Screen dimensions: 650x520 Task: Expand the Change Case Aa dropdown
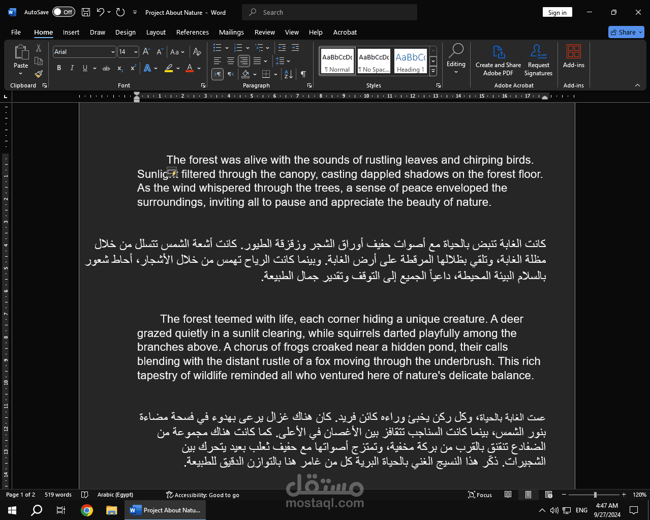pos(182,52)
